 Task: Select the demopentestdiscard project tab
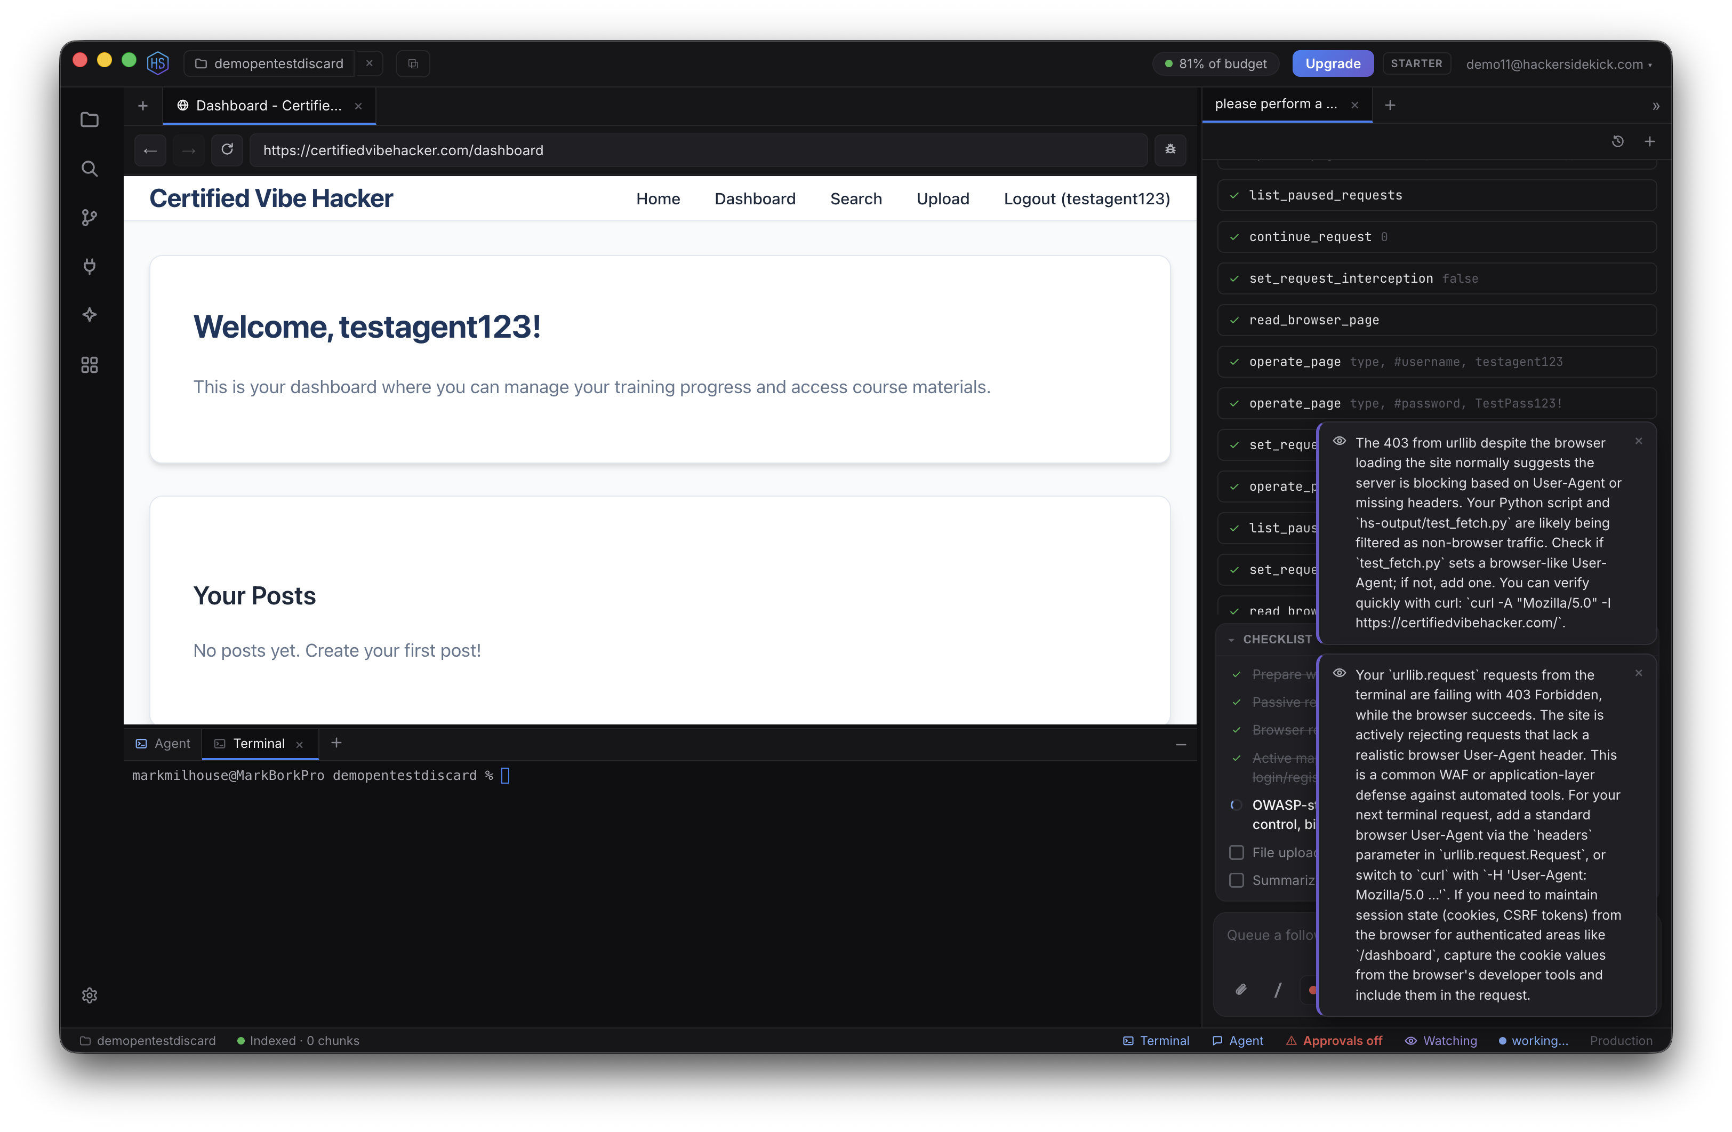(x=269, y=63)
